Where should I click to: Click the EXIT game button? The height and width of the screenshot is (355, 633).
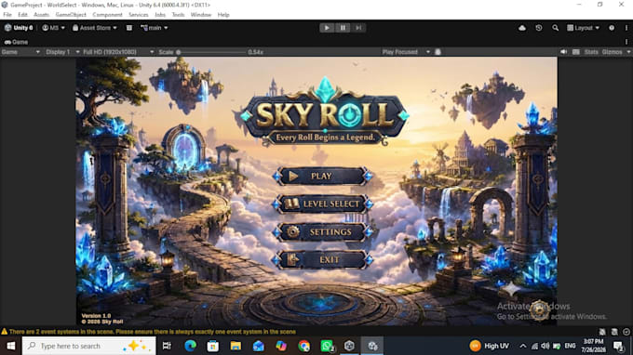(323, 260)
